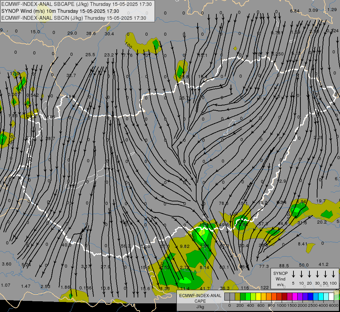Click the map value 56.3
Image resolution: width=340 pixels, height=312 pixels.
click(x=126, y=246)
